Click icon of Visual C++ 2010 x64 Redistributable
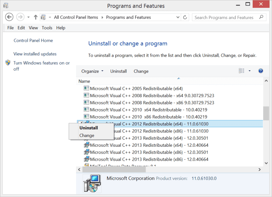The image size is (272, 197). (x=86, y=109)
